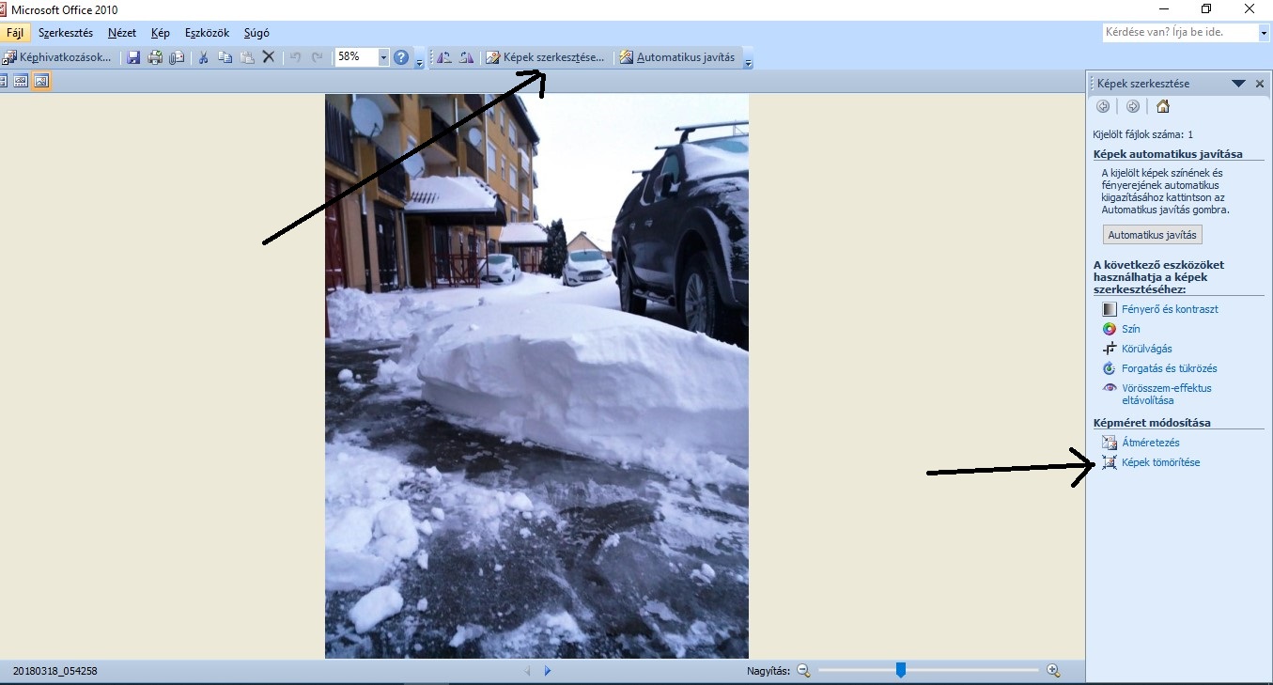Go to next picture with blue arrow
Viewport: 1273px width, 685px height.
coord(547,671)
